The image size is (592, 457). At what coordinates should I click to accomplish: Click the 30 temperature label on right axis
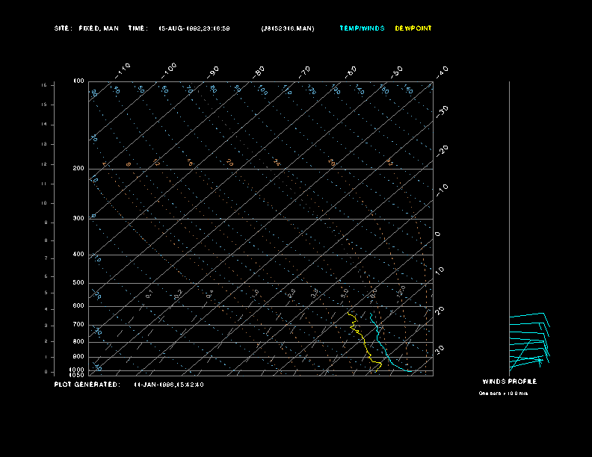441,349
